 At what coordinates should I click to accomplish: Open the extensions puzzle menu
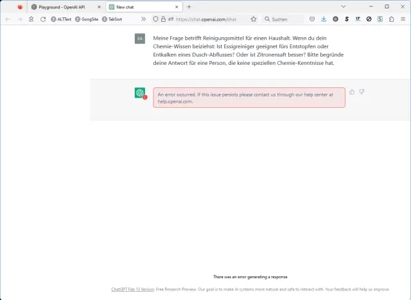pos(392,19)
